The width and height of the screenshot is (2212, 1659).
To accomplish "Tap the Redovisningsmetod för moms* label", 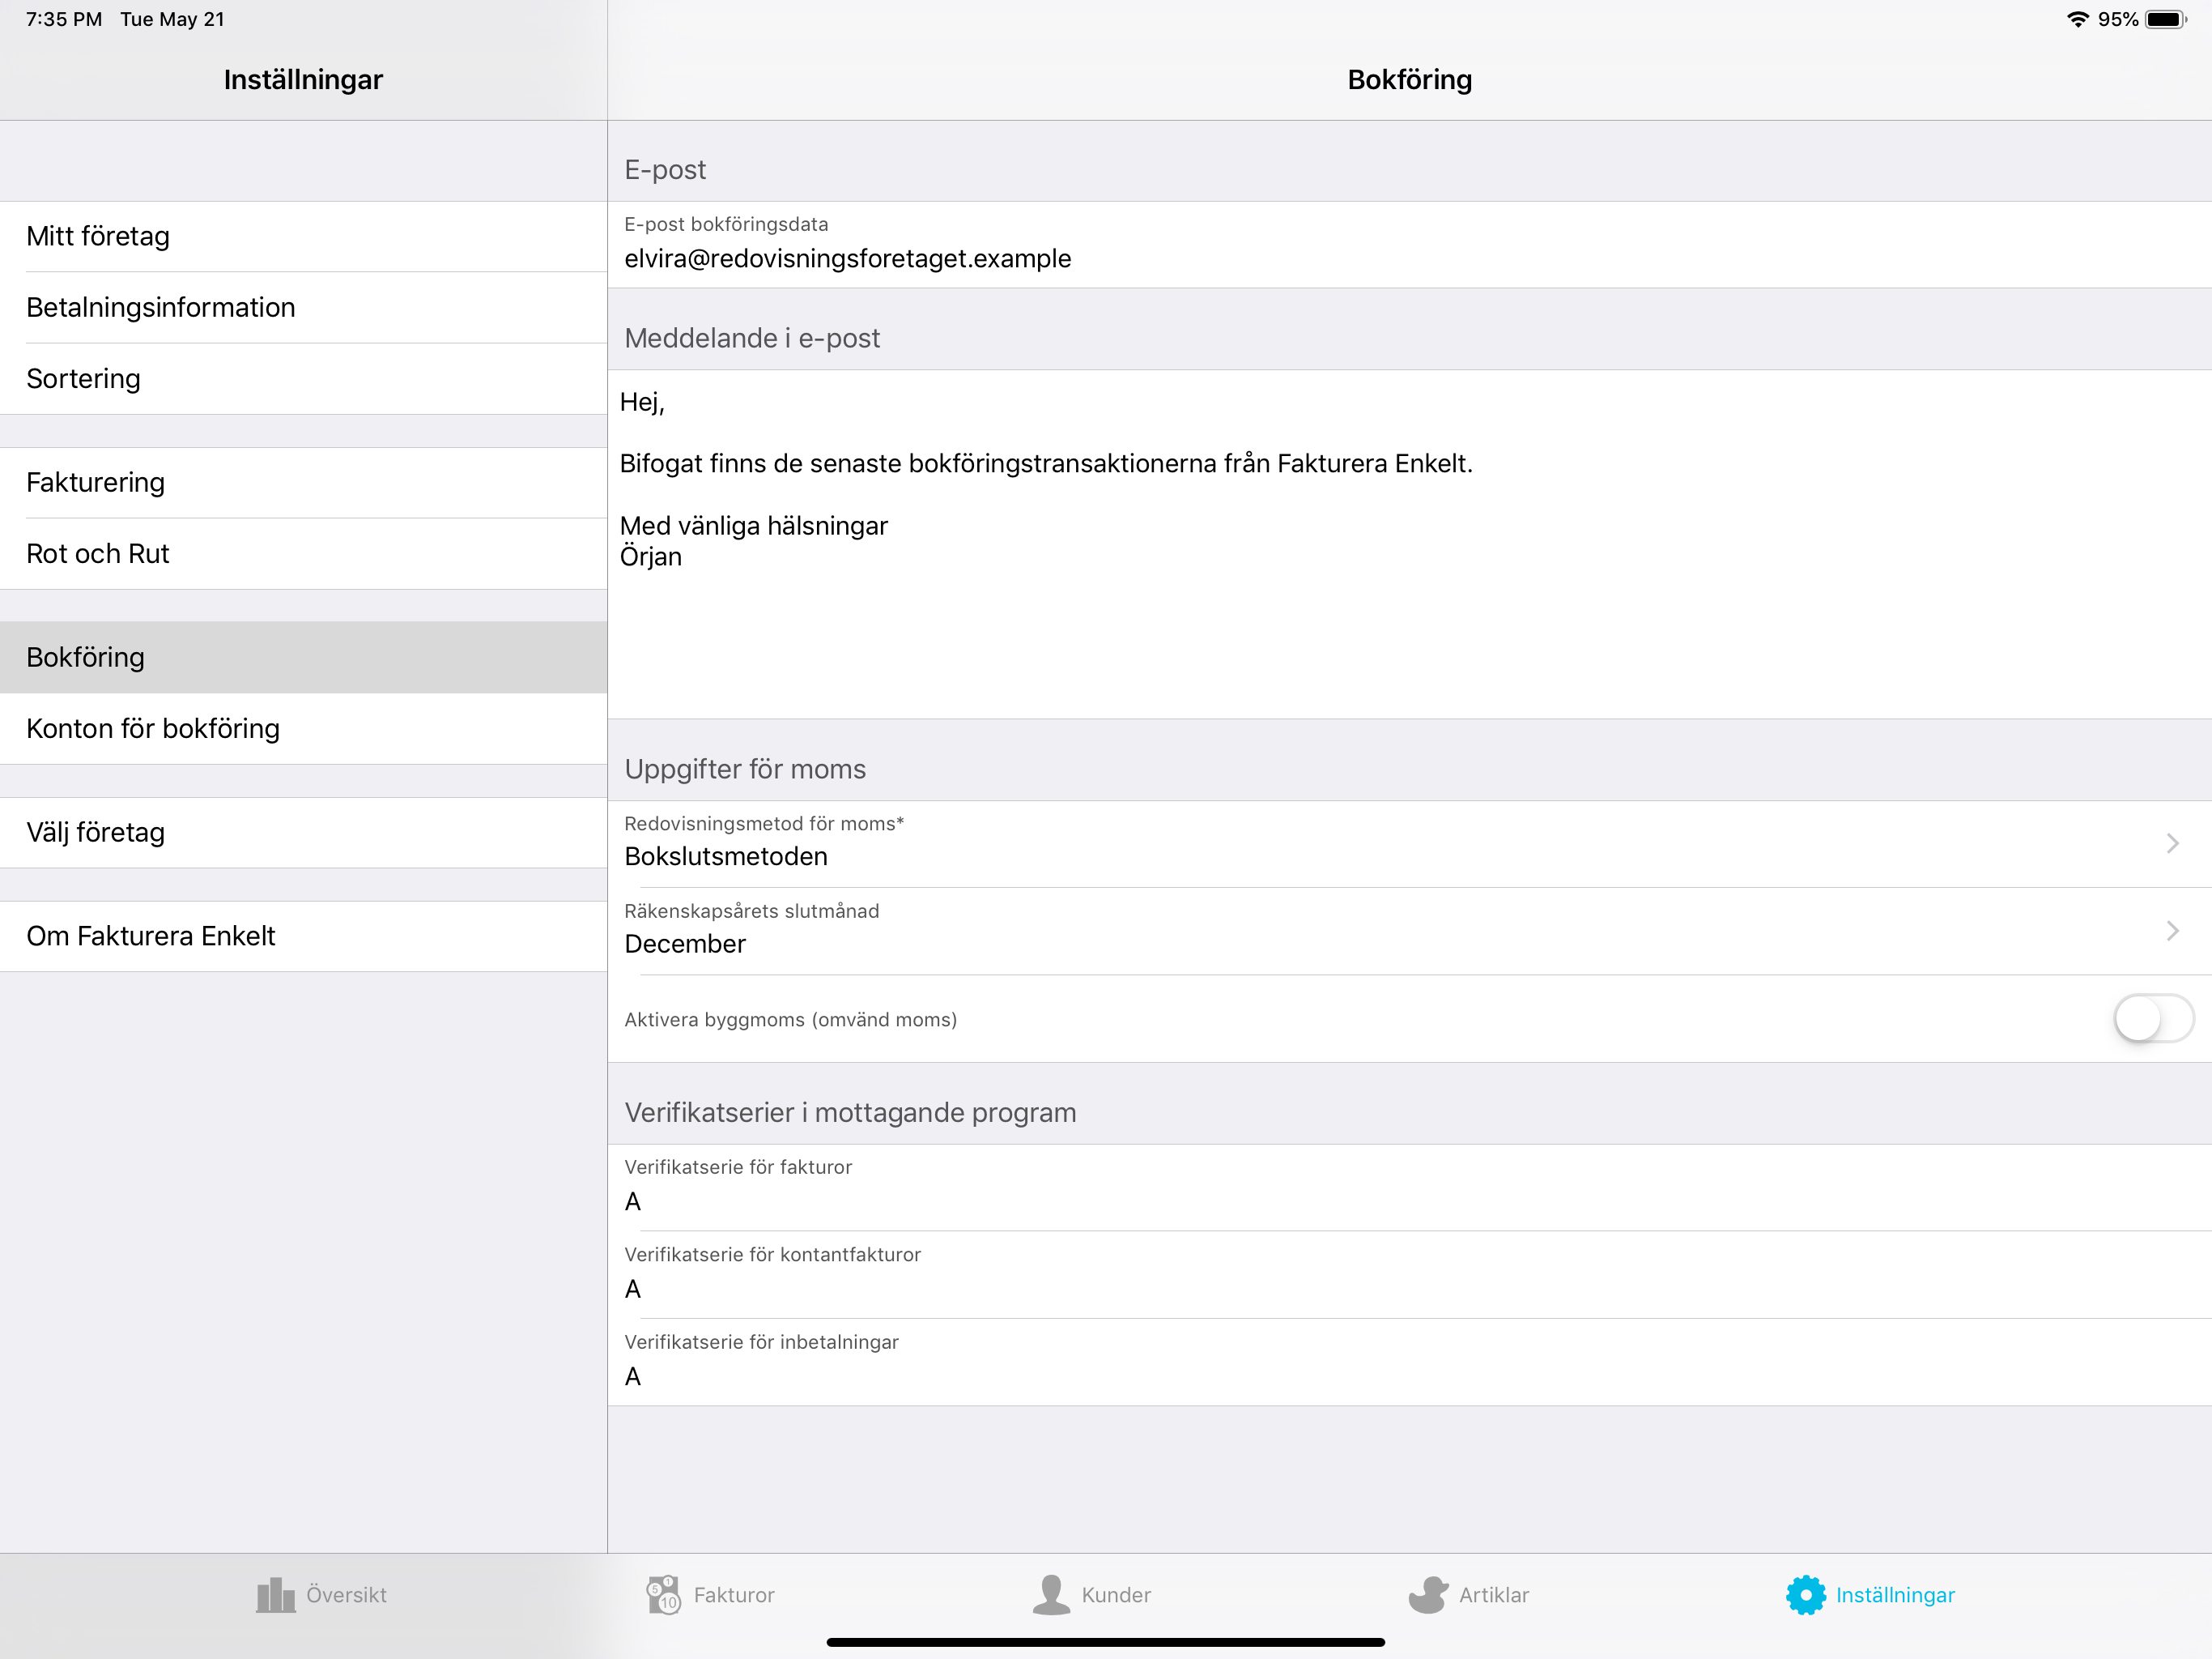I will point(764,824).
